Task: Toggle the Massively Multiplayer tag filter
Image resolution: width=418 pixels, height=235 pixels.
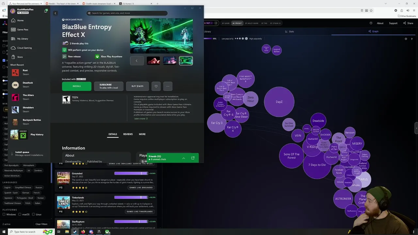Action: pyautogui.click(x=14, y=170)
